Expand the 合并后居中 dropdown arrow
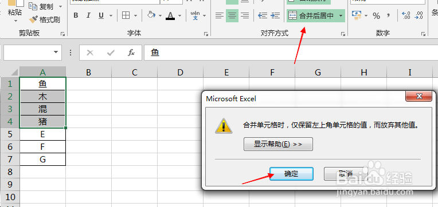Screen dimensions: 438x207 point(341,15)
